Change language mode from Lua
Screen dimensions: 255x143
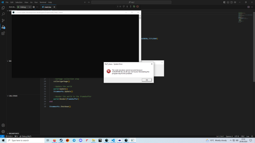point(248,136)
